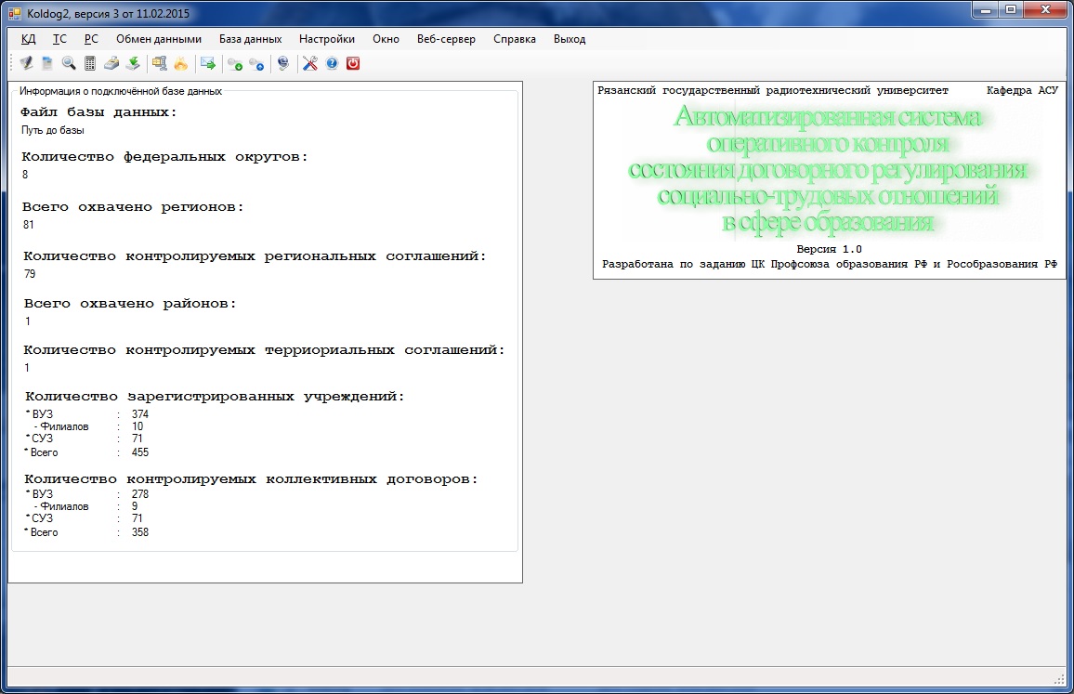Viewport: 1074px width, 694px height.
Task: Click the blue question mark help icon
Action: (332, 64)
